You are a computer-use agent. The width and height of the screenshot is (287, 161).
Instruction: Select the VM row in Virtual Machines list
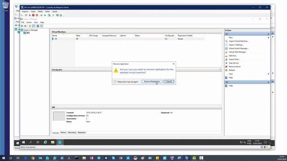(128, 39)
